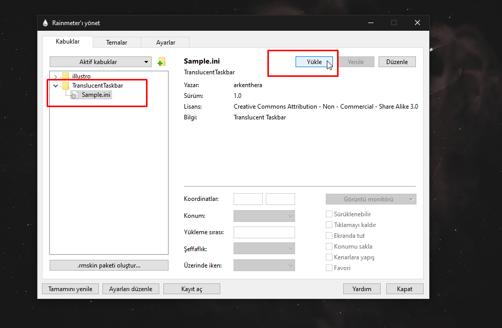Click the version value 1.0
The height and width of the screenshot is (328, 502).
[238, 96]
